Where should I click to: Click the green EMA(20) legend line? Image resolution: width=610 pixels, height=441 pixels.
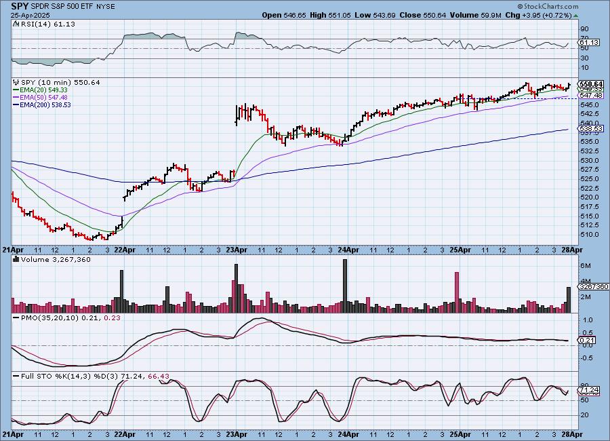click(x=16, y=90)
